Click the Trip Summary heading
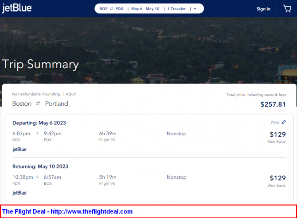The image size is (297, 218). tap(40, 65)
